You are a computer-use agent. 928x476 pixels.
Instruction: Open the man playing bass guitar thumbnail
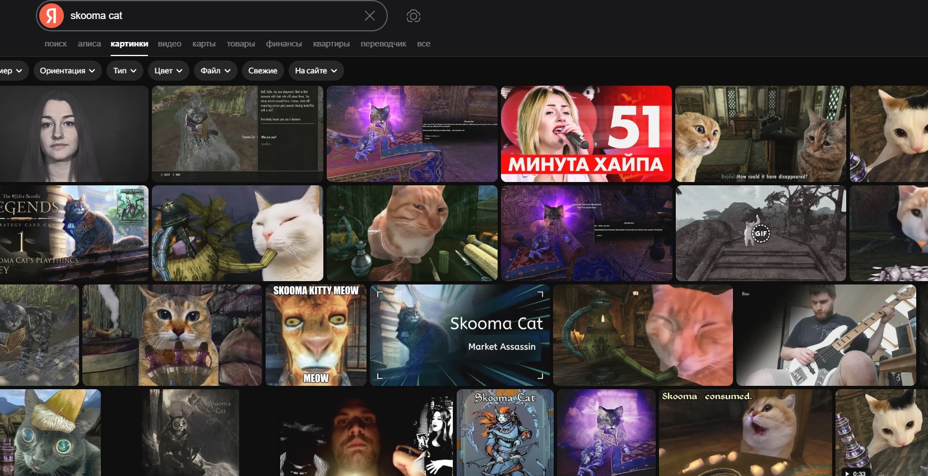[x=826, y=335]
